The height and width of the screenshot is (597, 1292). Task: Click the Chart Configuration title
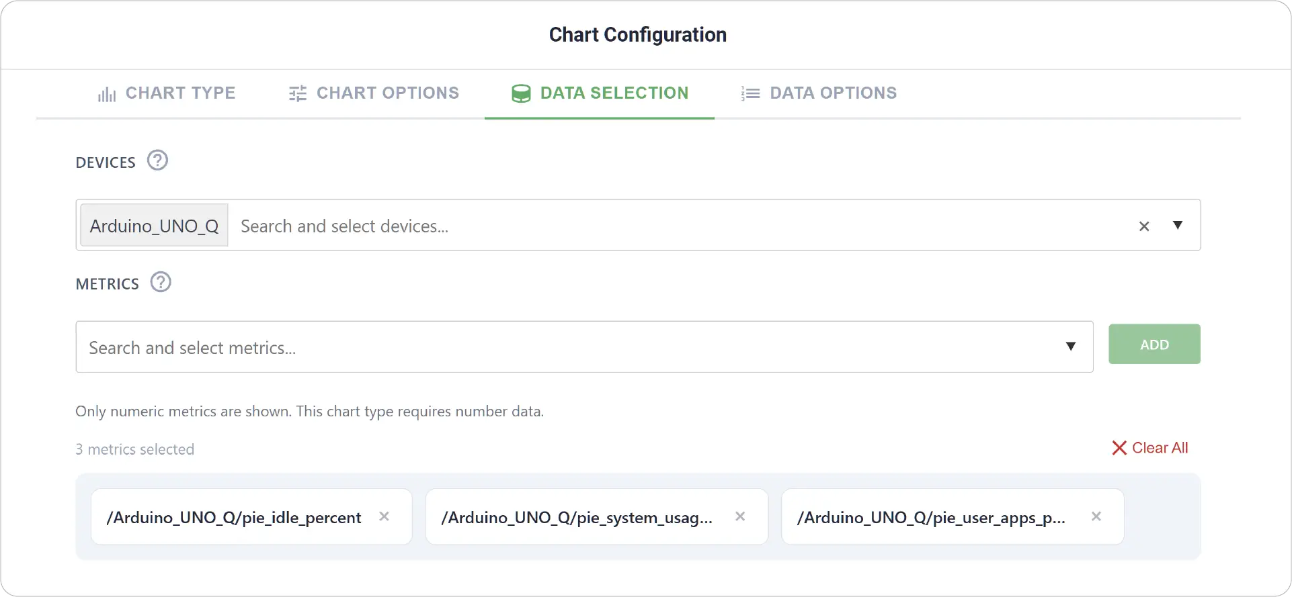pyautogui.click(x=638, y=35)
